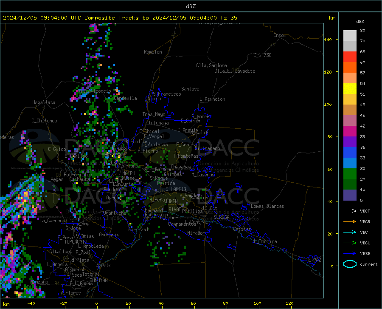Click the L_Vegas map label
The image size is (382, 309).
54,179
